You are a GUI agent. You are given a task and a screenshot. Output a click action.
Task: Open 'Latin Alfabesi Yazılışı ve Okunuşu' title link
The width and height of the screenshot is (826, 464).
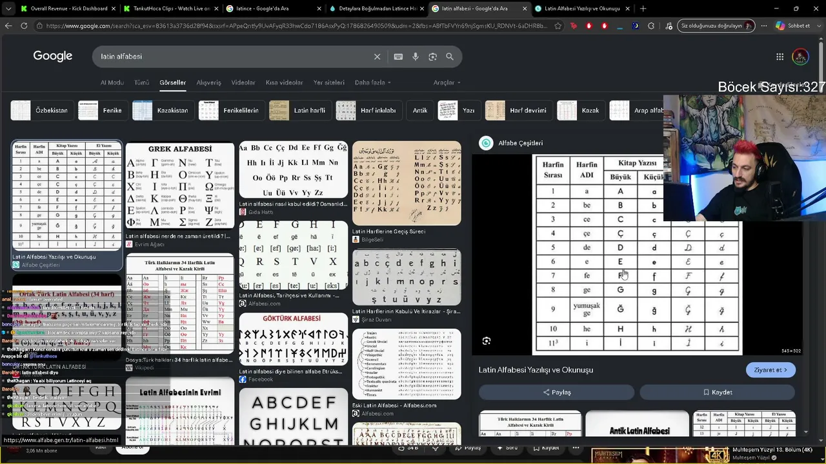536,370
